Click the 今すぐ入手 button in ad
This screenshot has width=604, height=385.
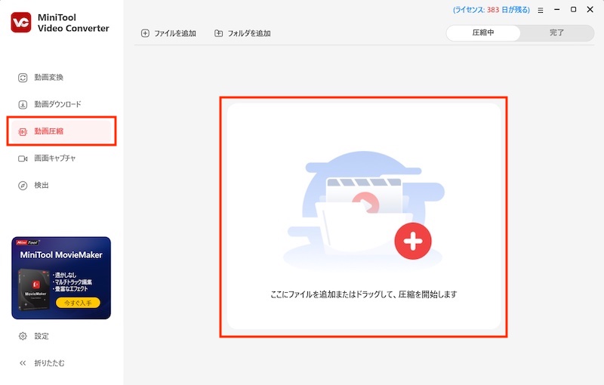[78, 303]
